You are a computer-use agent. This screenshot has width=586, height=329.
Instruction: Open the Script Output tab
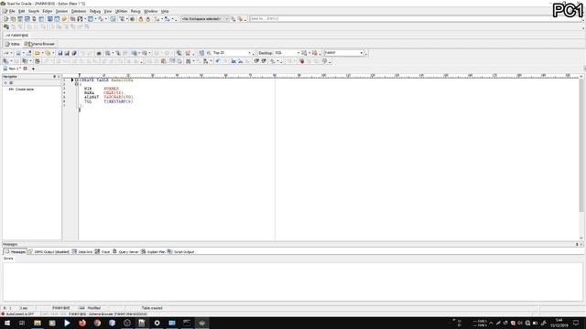point(181,252)
